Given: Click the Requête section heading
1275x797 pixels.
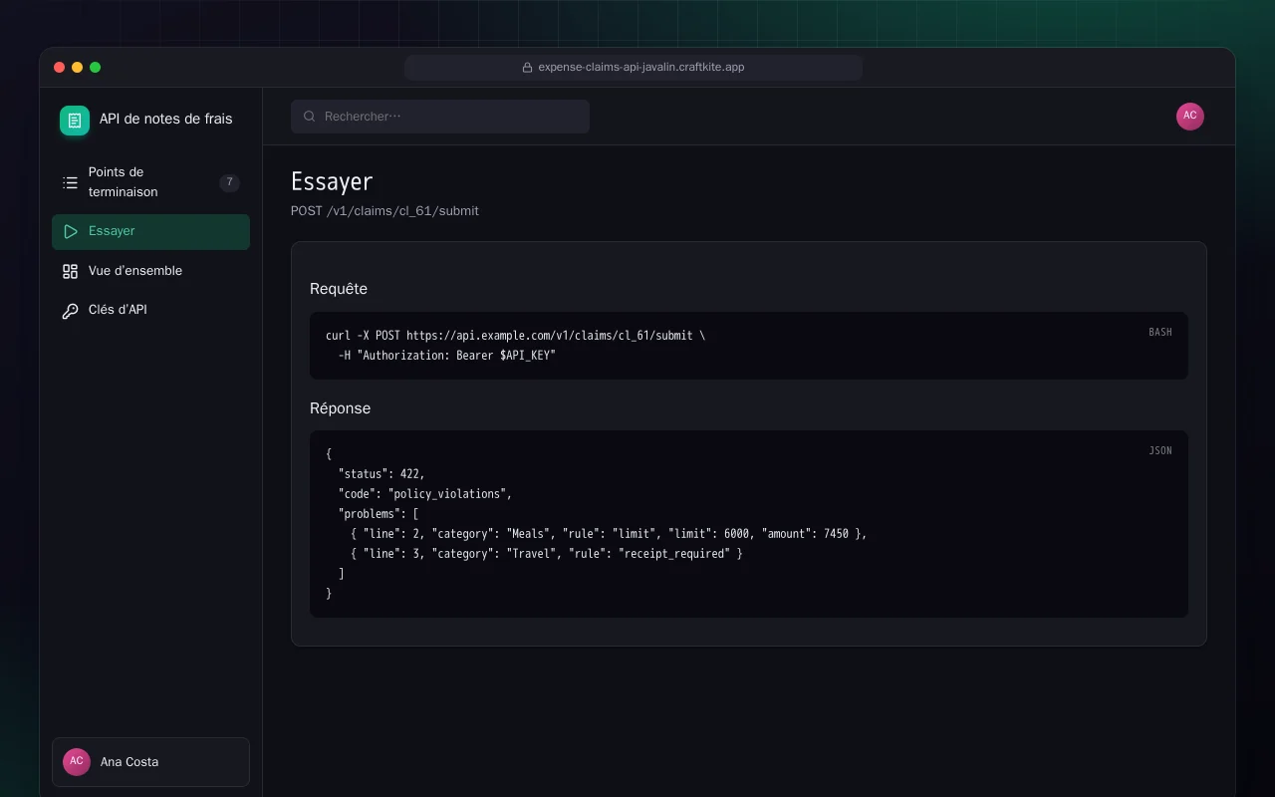Looking at the screenshot, I should click(x=339, y=289).
